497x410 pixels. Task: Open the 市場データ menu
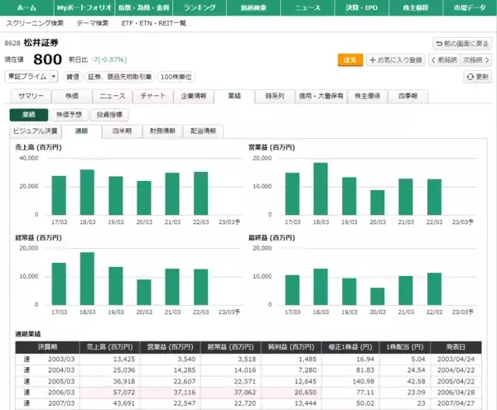pyautogui.click(x=470, y=7)
